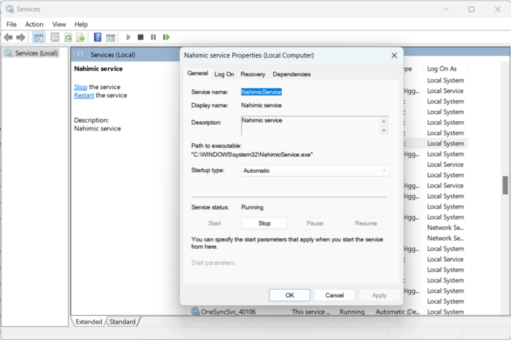The image size is (511, 340).
Task: Open Properties via the toolbar icon
Action: [x=55, y=37]
